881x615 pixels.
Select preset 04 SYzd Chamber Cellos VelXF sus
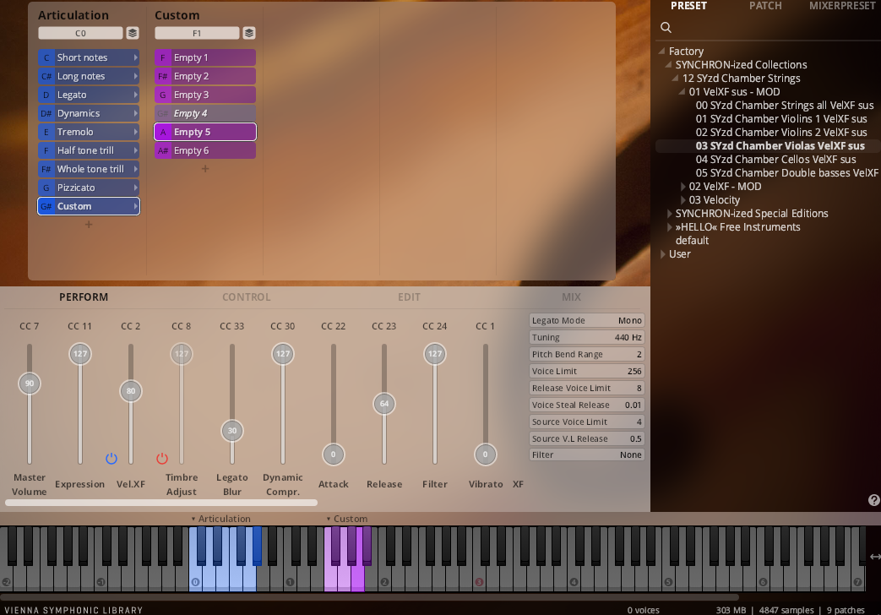click(x=775, y=160)
